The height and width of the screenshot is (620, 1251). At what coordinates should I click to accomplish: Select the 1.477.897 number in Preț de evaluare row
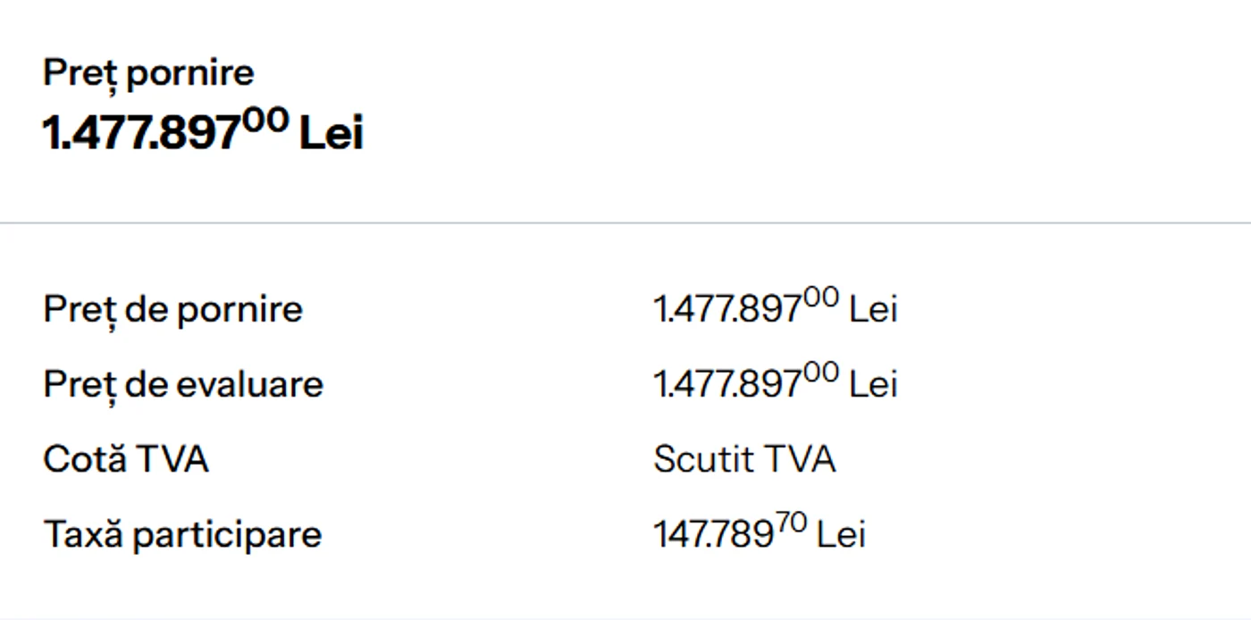click(726, 385)
